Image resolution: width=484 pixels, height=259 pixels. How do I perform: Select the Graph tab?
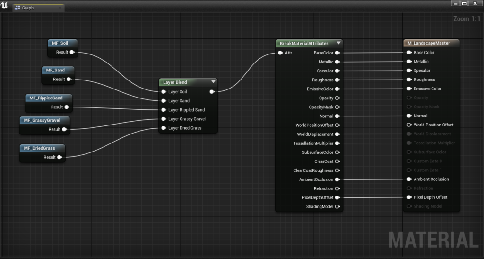38,8
